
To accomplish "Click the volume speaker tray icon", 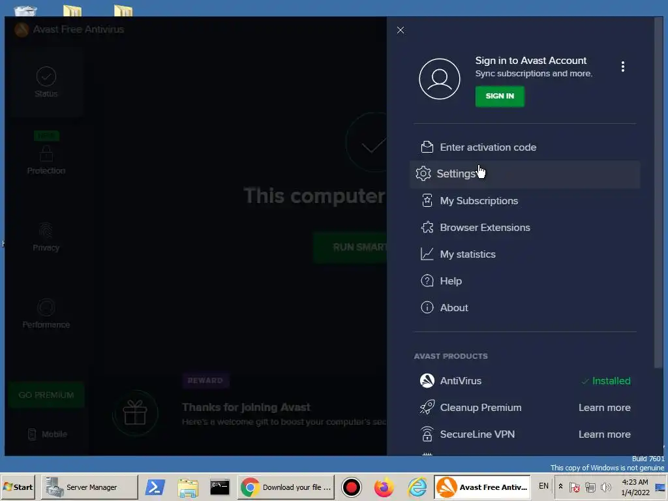I will [605, 487].
